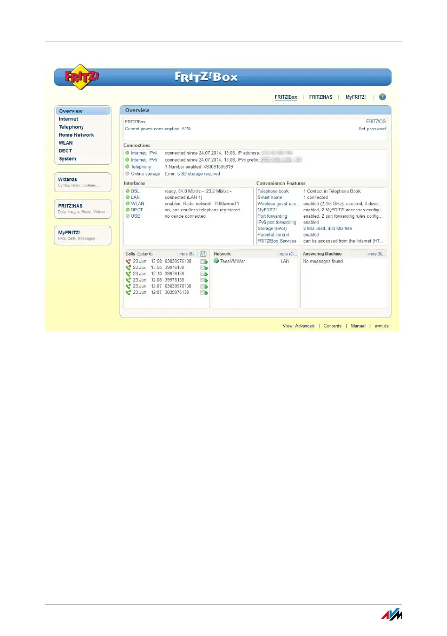Add 12:08 call number to phone book
The height and width of the screenshot is (636, 447).
coord(204,280)
